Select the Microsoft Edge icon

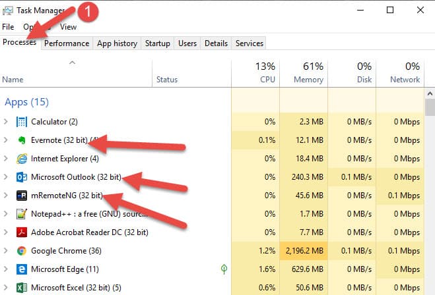22,269
